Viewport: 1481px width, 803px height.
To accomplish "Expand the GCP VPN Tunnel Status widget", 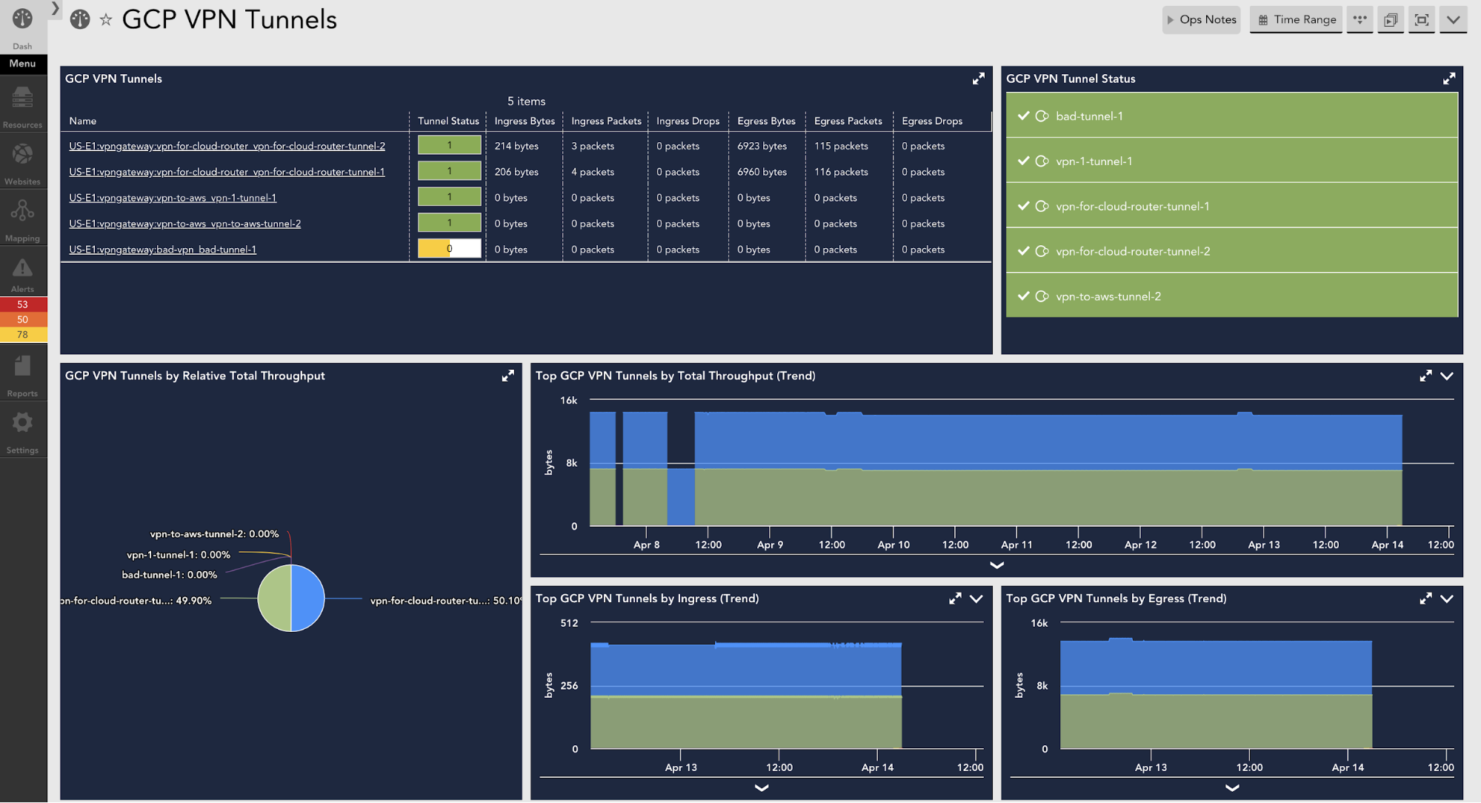I will pyautogui.click(x=1449, y=79).
